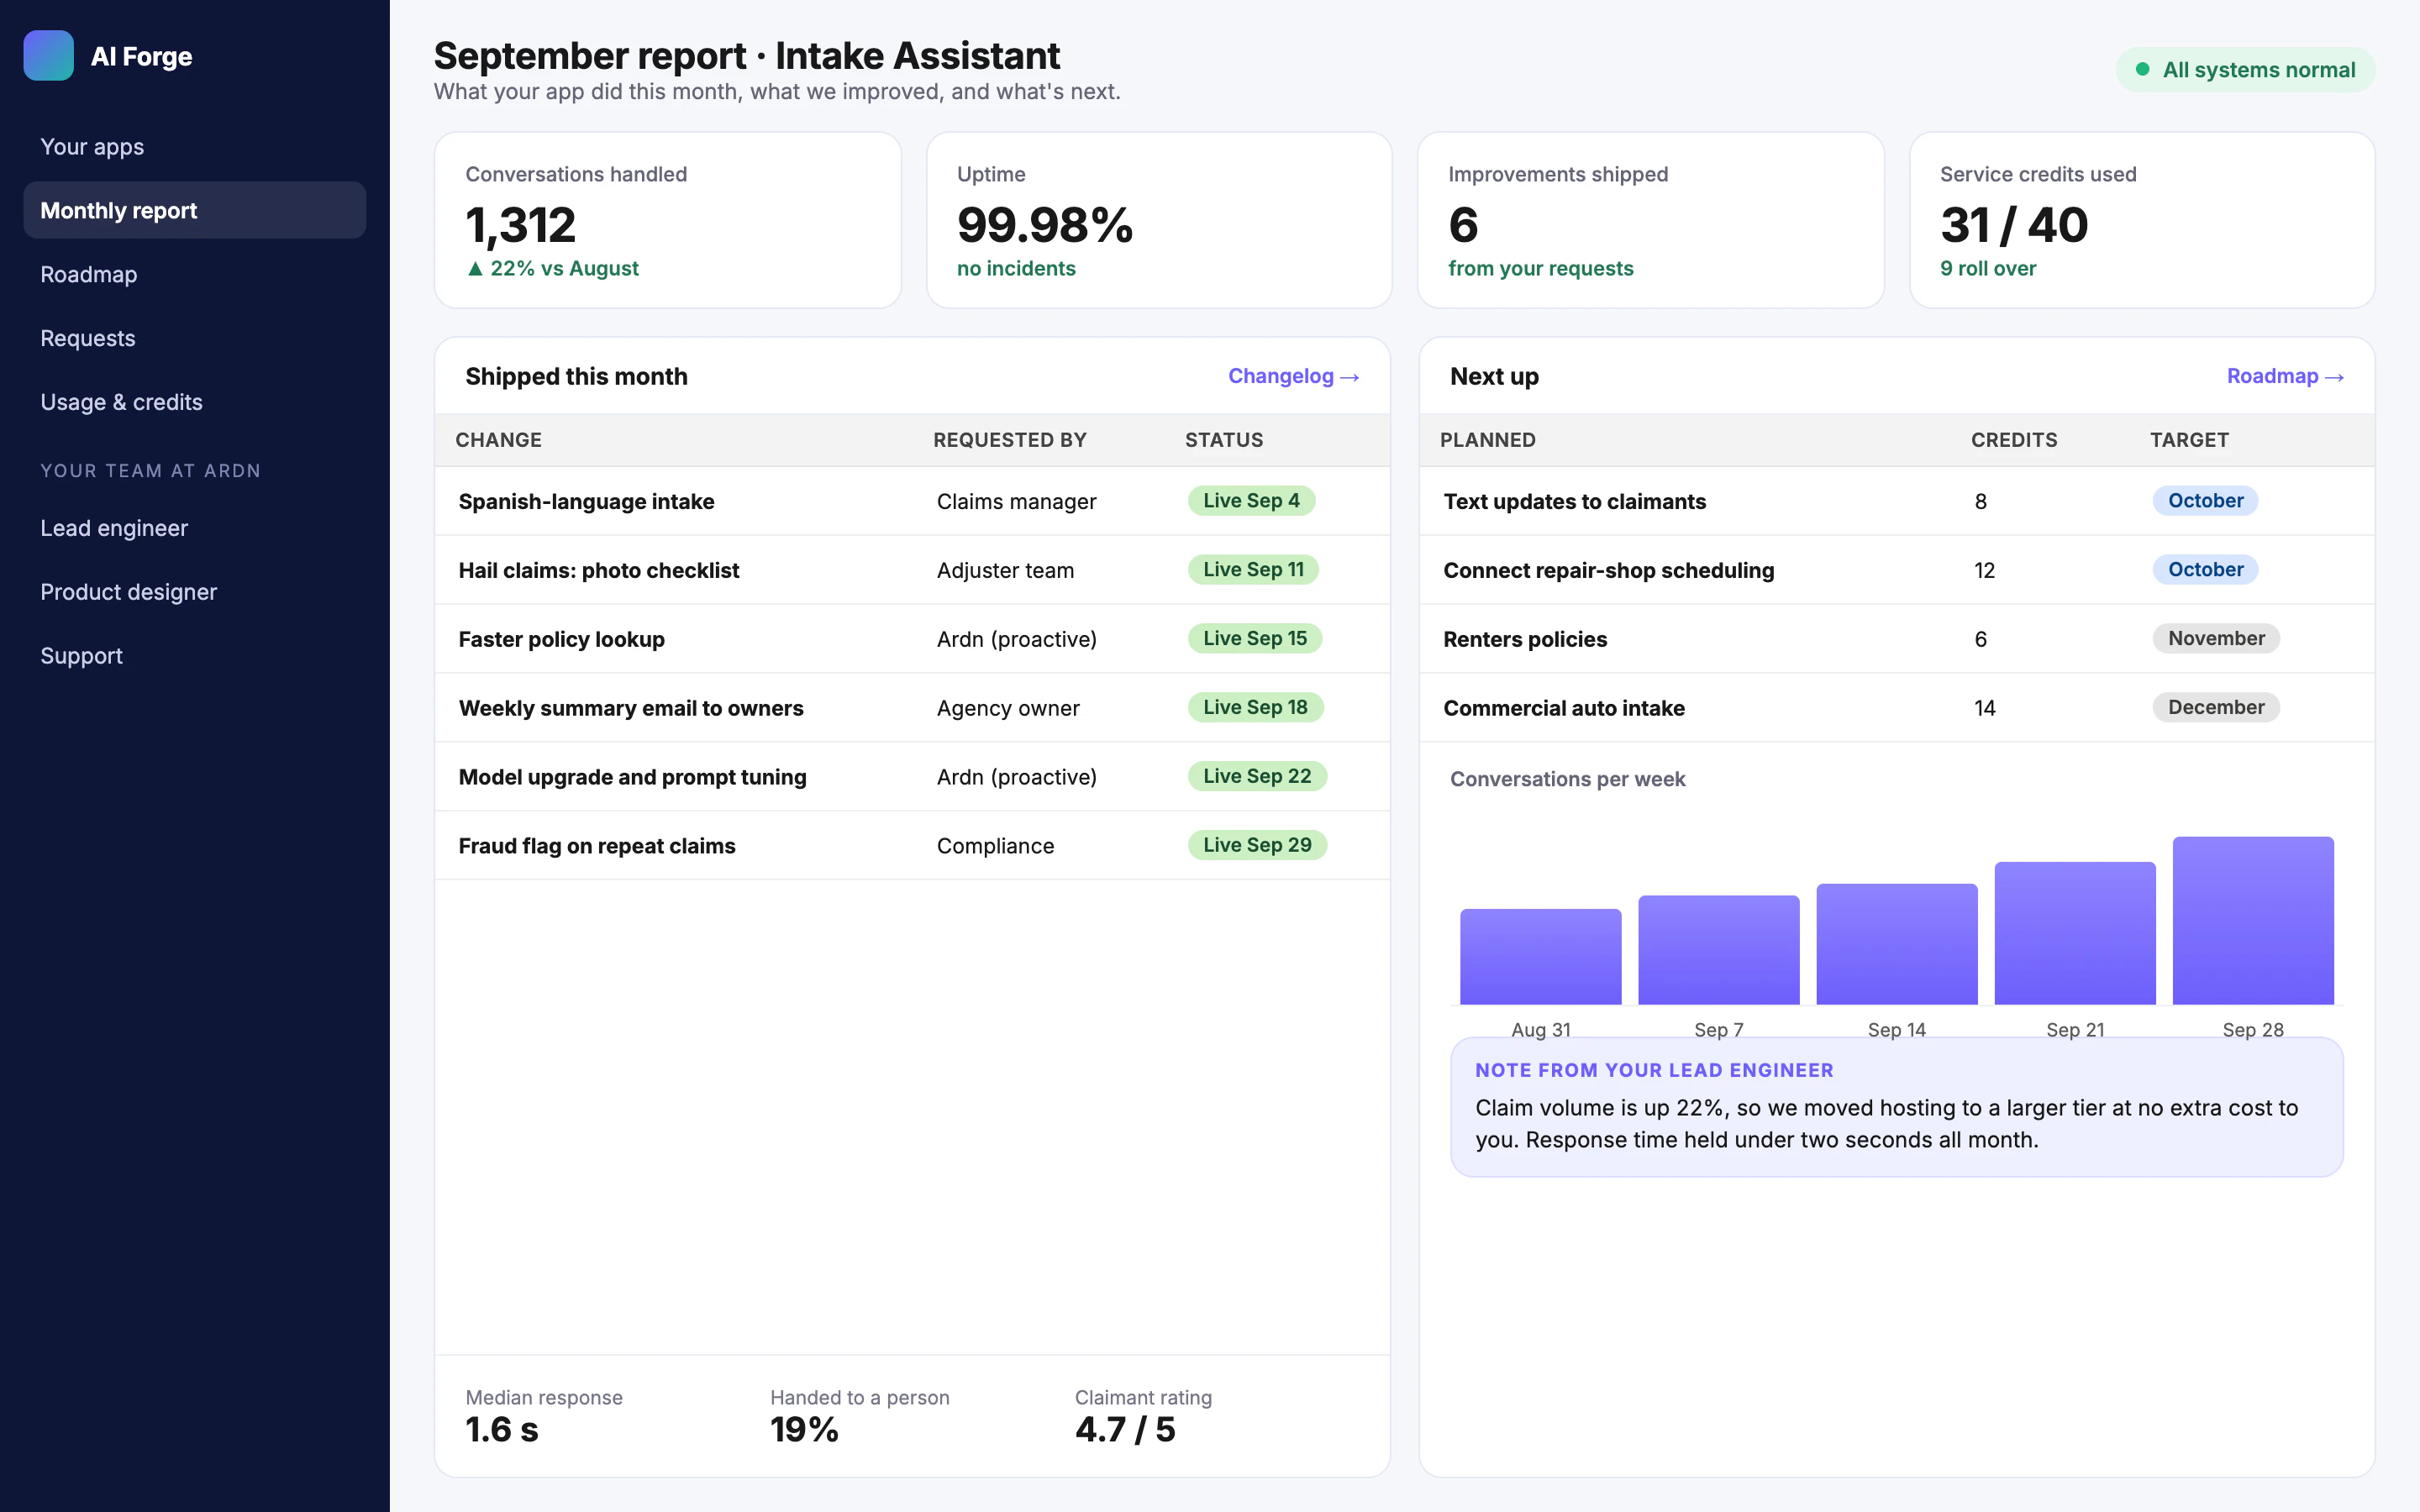Select Weekly summary email to owners
2420x1512 pixels.
click(912, 708)
